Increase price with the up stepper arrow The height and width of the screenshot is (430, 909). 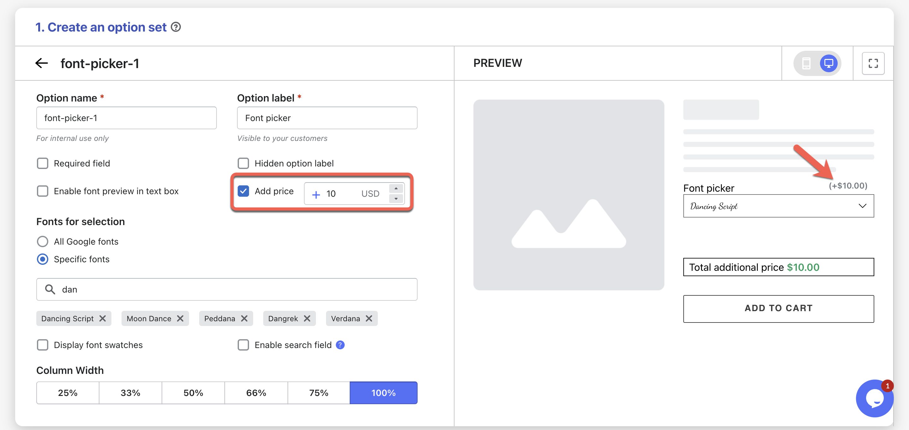point(396,189)
